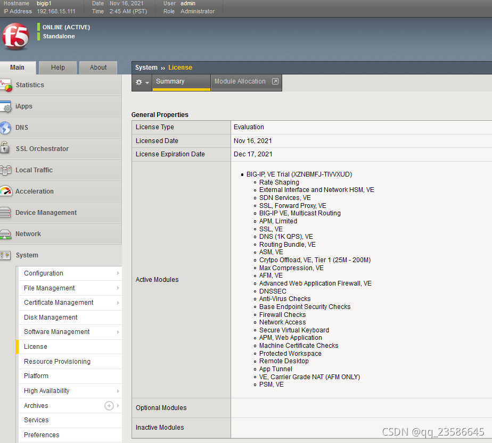Viewport: 492px width, 443px height.
Task: Open the Local Traffic section
Action: pos(61,170)
